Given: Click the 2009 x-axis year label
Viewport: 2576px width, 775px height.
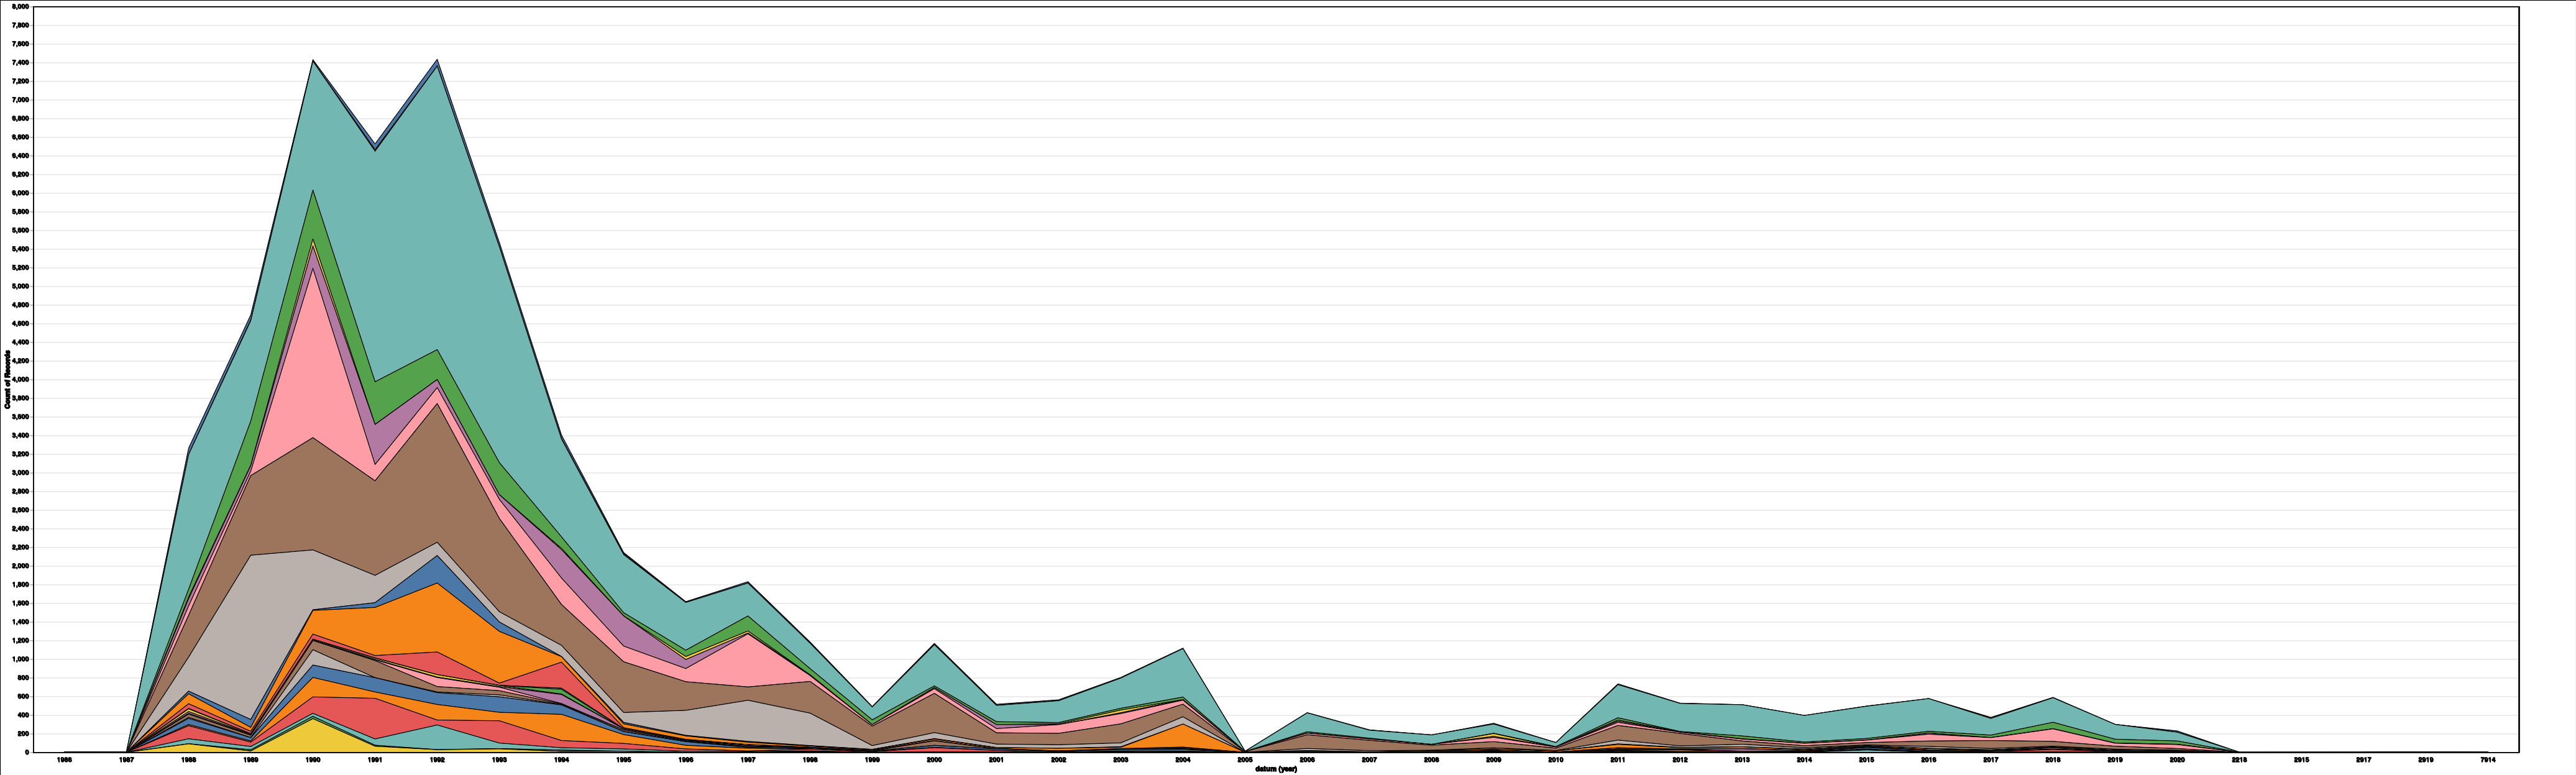Looking at the screenshot, I should [x=1493, y=761].
